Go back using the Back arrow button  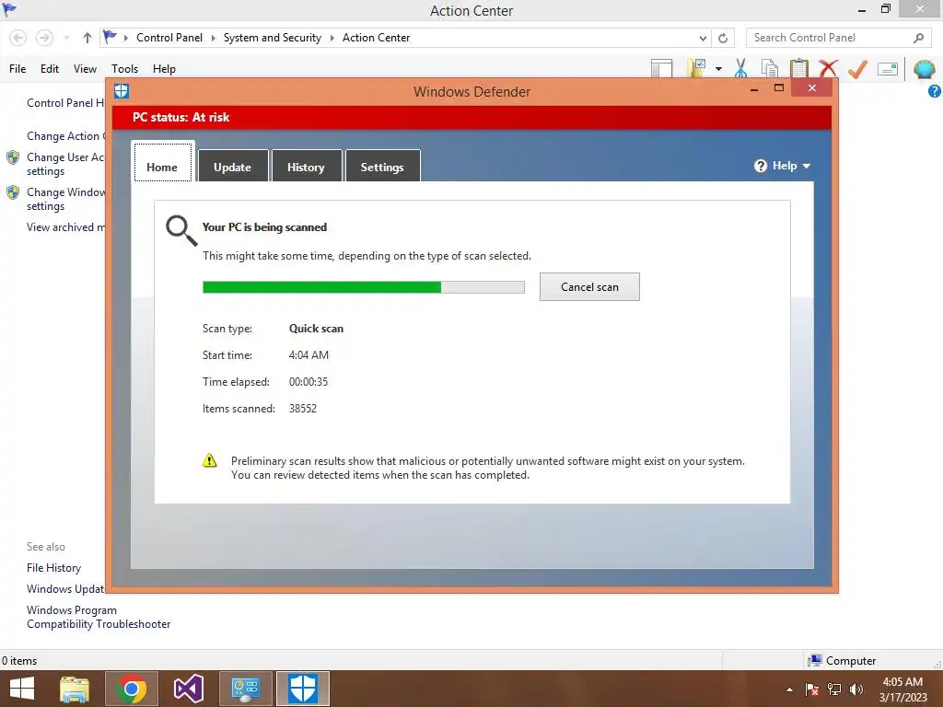[18, 38]
